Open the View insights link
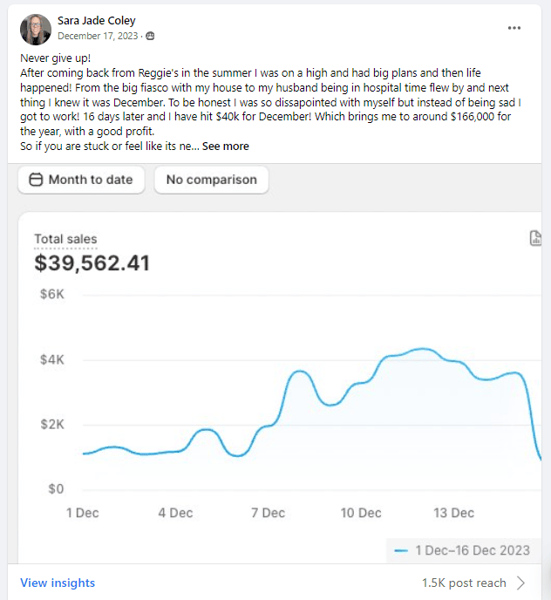551x600 pixels. pyautogui.click(x=58, y=583)
